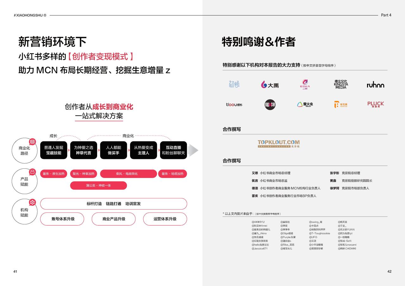The height and width of the screenshot is (286, 405).
Task: Click the @张悦儿masami credit
Action: click(347, 245)
